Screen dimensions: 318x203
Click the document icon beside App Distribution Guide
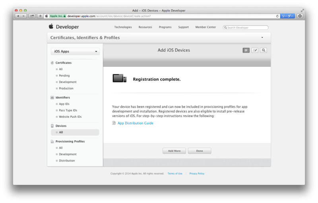(x=114, y=123)
